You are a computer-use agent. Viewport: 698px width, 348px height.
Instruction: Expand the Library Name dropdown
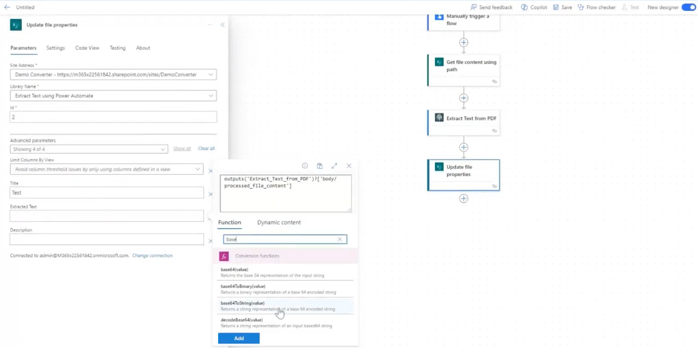pos(211,96)
